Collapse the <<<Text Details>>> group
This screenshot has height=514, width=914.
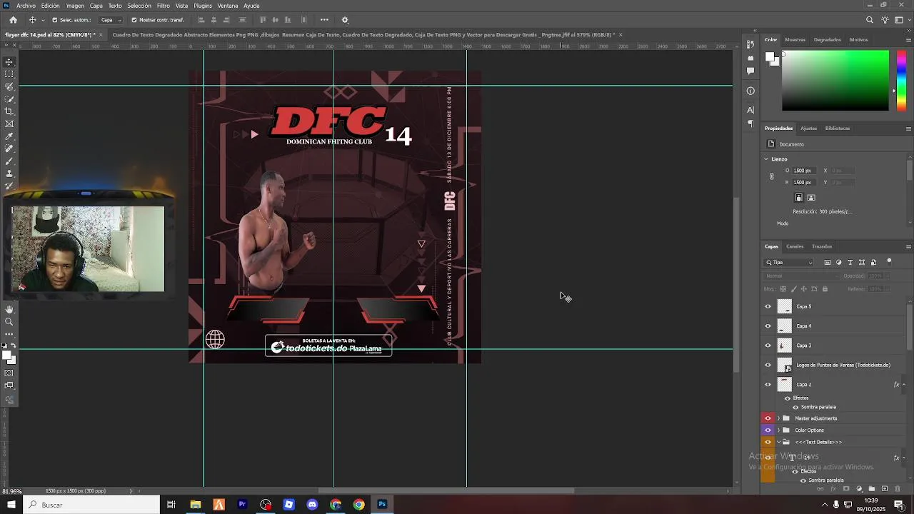point(778,443)
